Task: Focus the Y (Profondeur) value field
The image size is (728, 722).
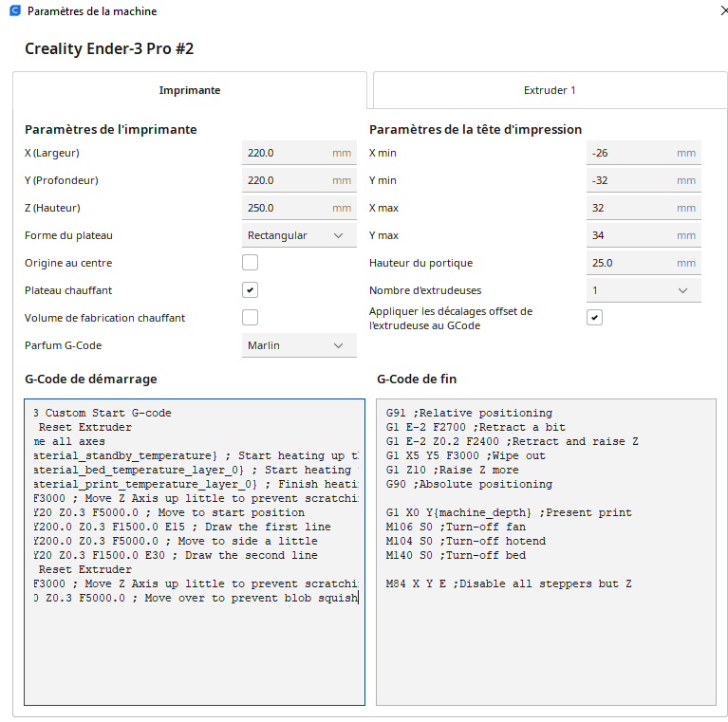Action: pyautogui.click(x=299, y=180)
